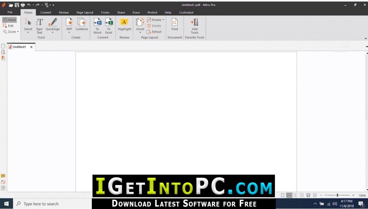Switch to single page view
This screenshot has width=368, height=209.
(283, 195)
